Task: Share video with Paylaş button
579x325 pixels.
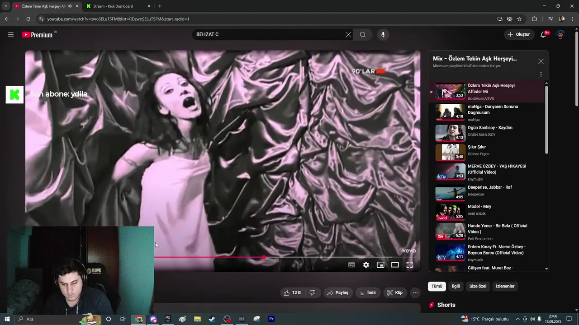Action: [337, 293]
